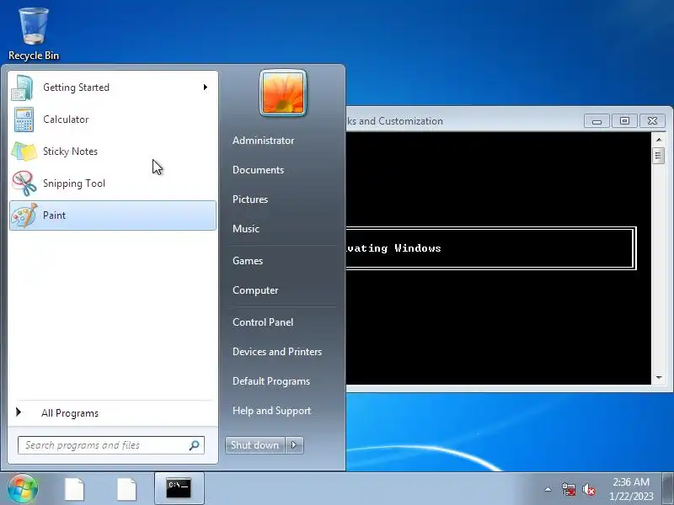Viewport: 674px width, 505px height.
Task: Launch Calculator by its label
Action: (x=66, y=120)
